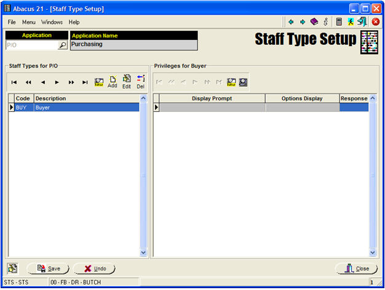Open the help book icon

point(314,22)
